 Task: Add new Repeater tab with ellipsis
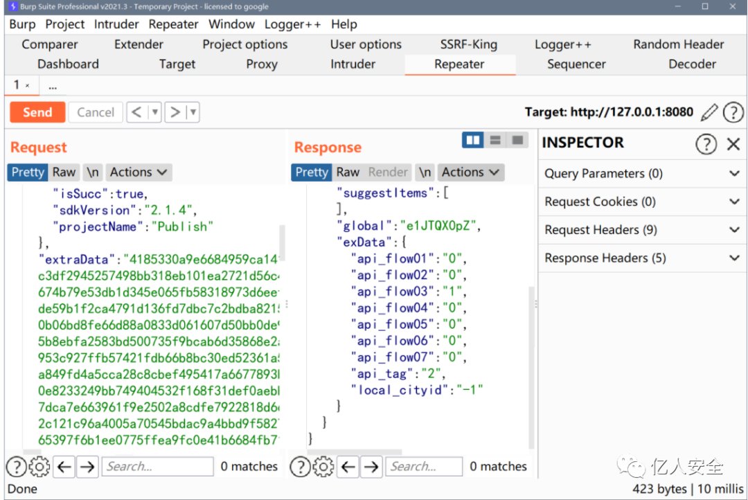point(53,87)
